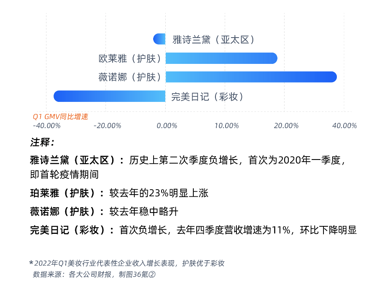Click the -20.00% axis tick label
The height and width of the screenshot is (299, 390).
coord(108,126)
